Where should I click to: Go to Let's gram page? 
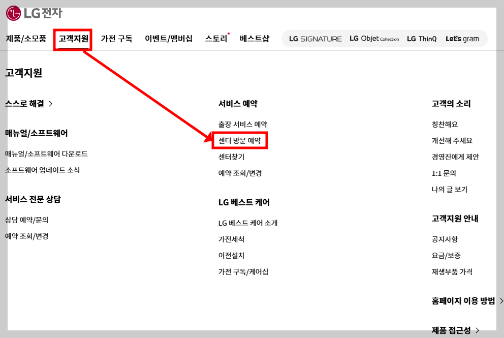(462, 39)
